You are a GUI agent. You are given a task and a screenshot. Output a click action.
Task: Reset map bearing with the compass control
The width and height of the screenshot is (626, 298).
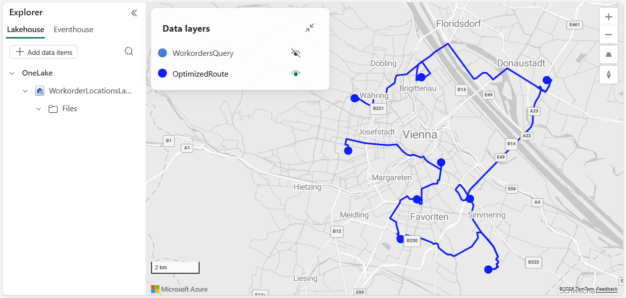608,75
